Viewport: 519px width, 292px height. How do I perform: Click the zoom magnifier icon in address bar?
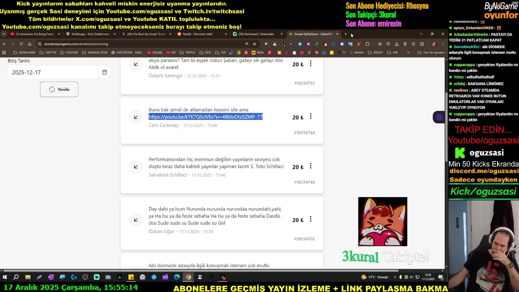(247, 44)
